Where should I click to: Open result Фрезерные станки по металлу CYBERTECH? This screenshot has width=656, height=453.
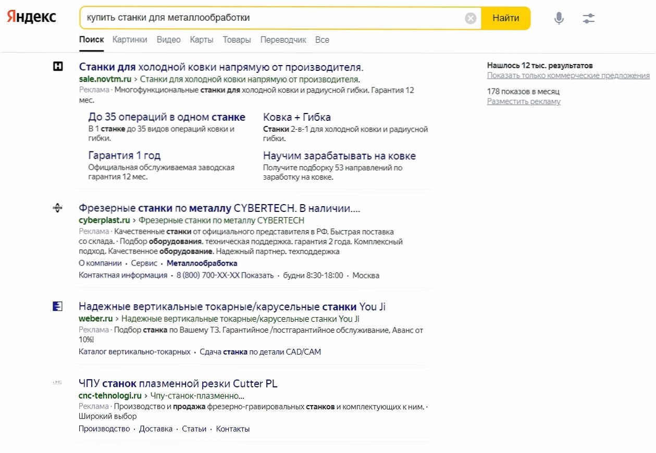pyautogui.click(x=219, y=208)
